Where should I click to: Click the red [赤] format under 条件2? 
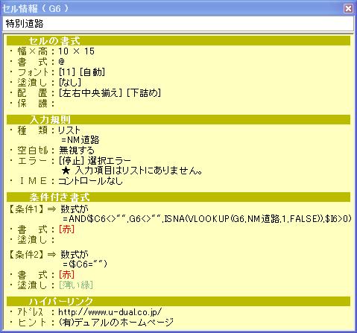[66, 275]
